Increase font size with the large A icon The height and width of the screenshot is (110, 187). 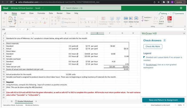[44, 19]
